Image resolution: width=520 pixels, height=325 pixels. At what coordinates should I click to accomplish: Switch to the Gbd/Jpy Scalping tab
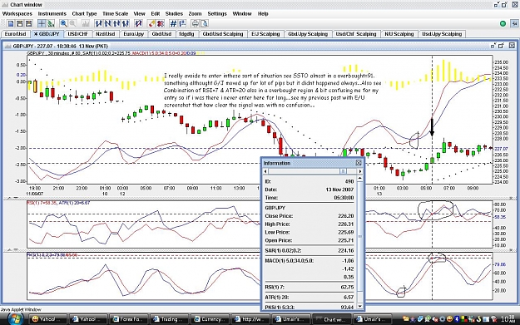(x=308, y=34)
